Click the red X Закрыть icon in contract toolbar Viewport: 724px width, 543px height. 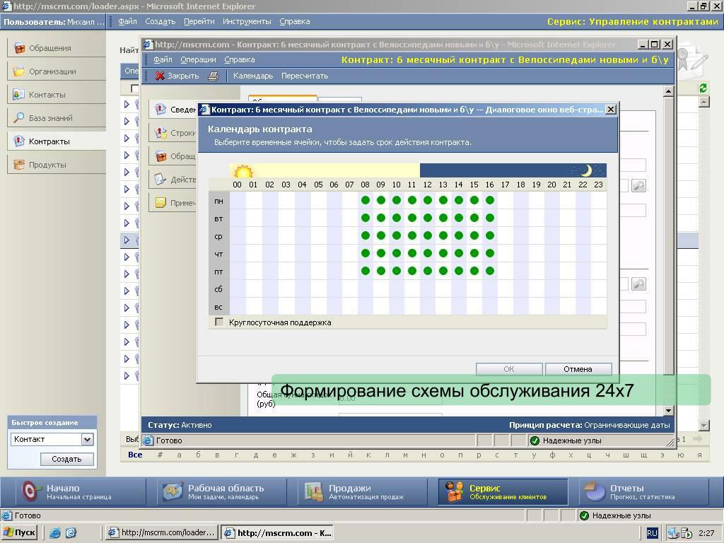(160, 76)
